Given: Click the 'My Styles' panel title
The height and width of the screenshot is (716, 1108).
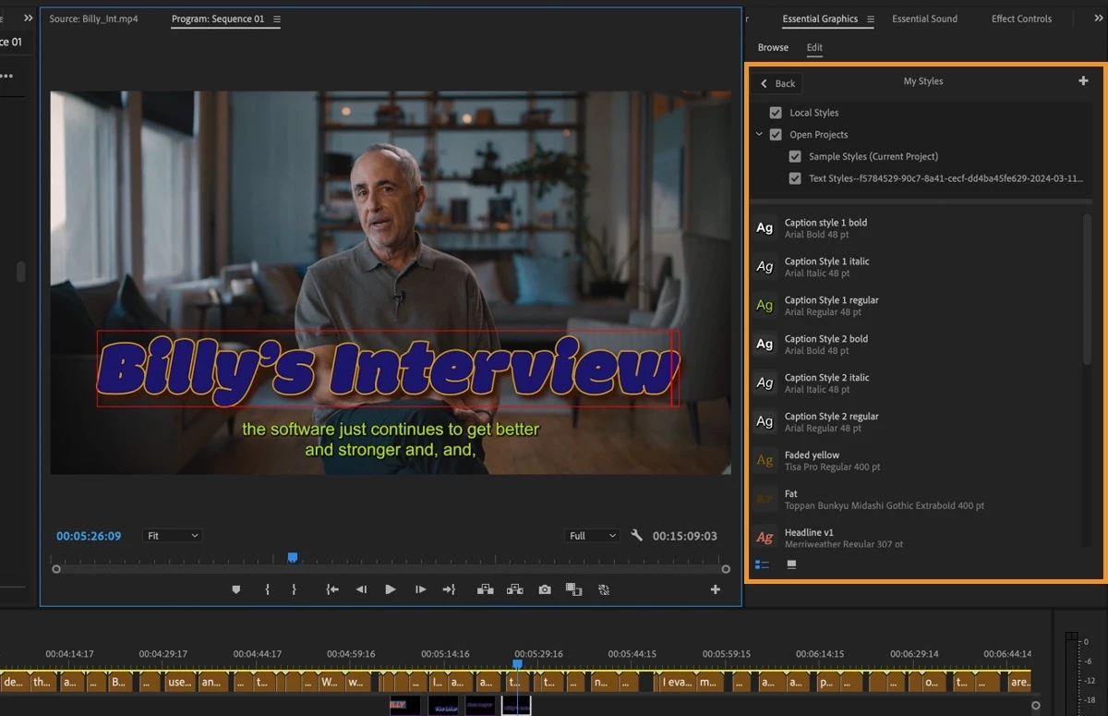Looking at the screenshot, I should click(x=923, y=81).
